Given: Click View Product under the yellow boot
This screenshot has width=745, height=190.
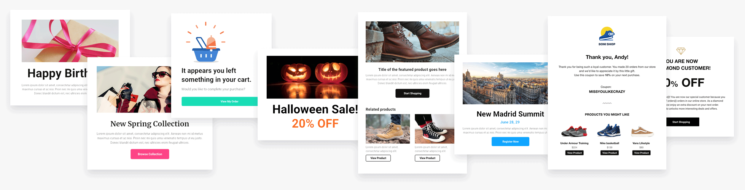Looking at the screenshot, I should click(x=378, y=158).
